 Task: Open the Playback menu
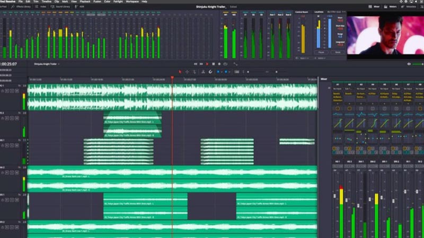[85, 2]
